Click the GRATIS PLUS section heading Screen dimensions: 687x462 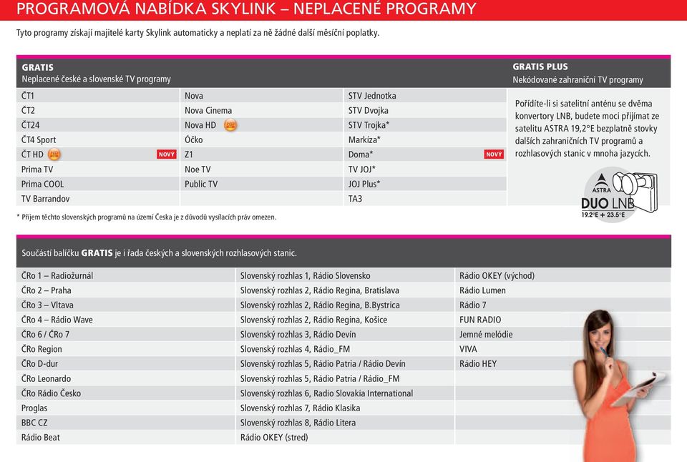(540, 67)
